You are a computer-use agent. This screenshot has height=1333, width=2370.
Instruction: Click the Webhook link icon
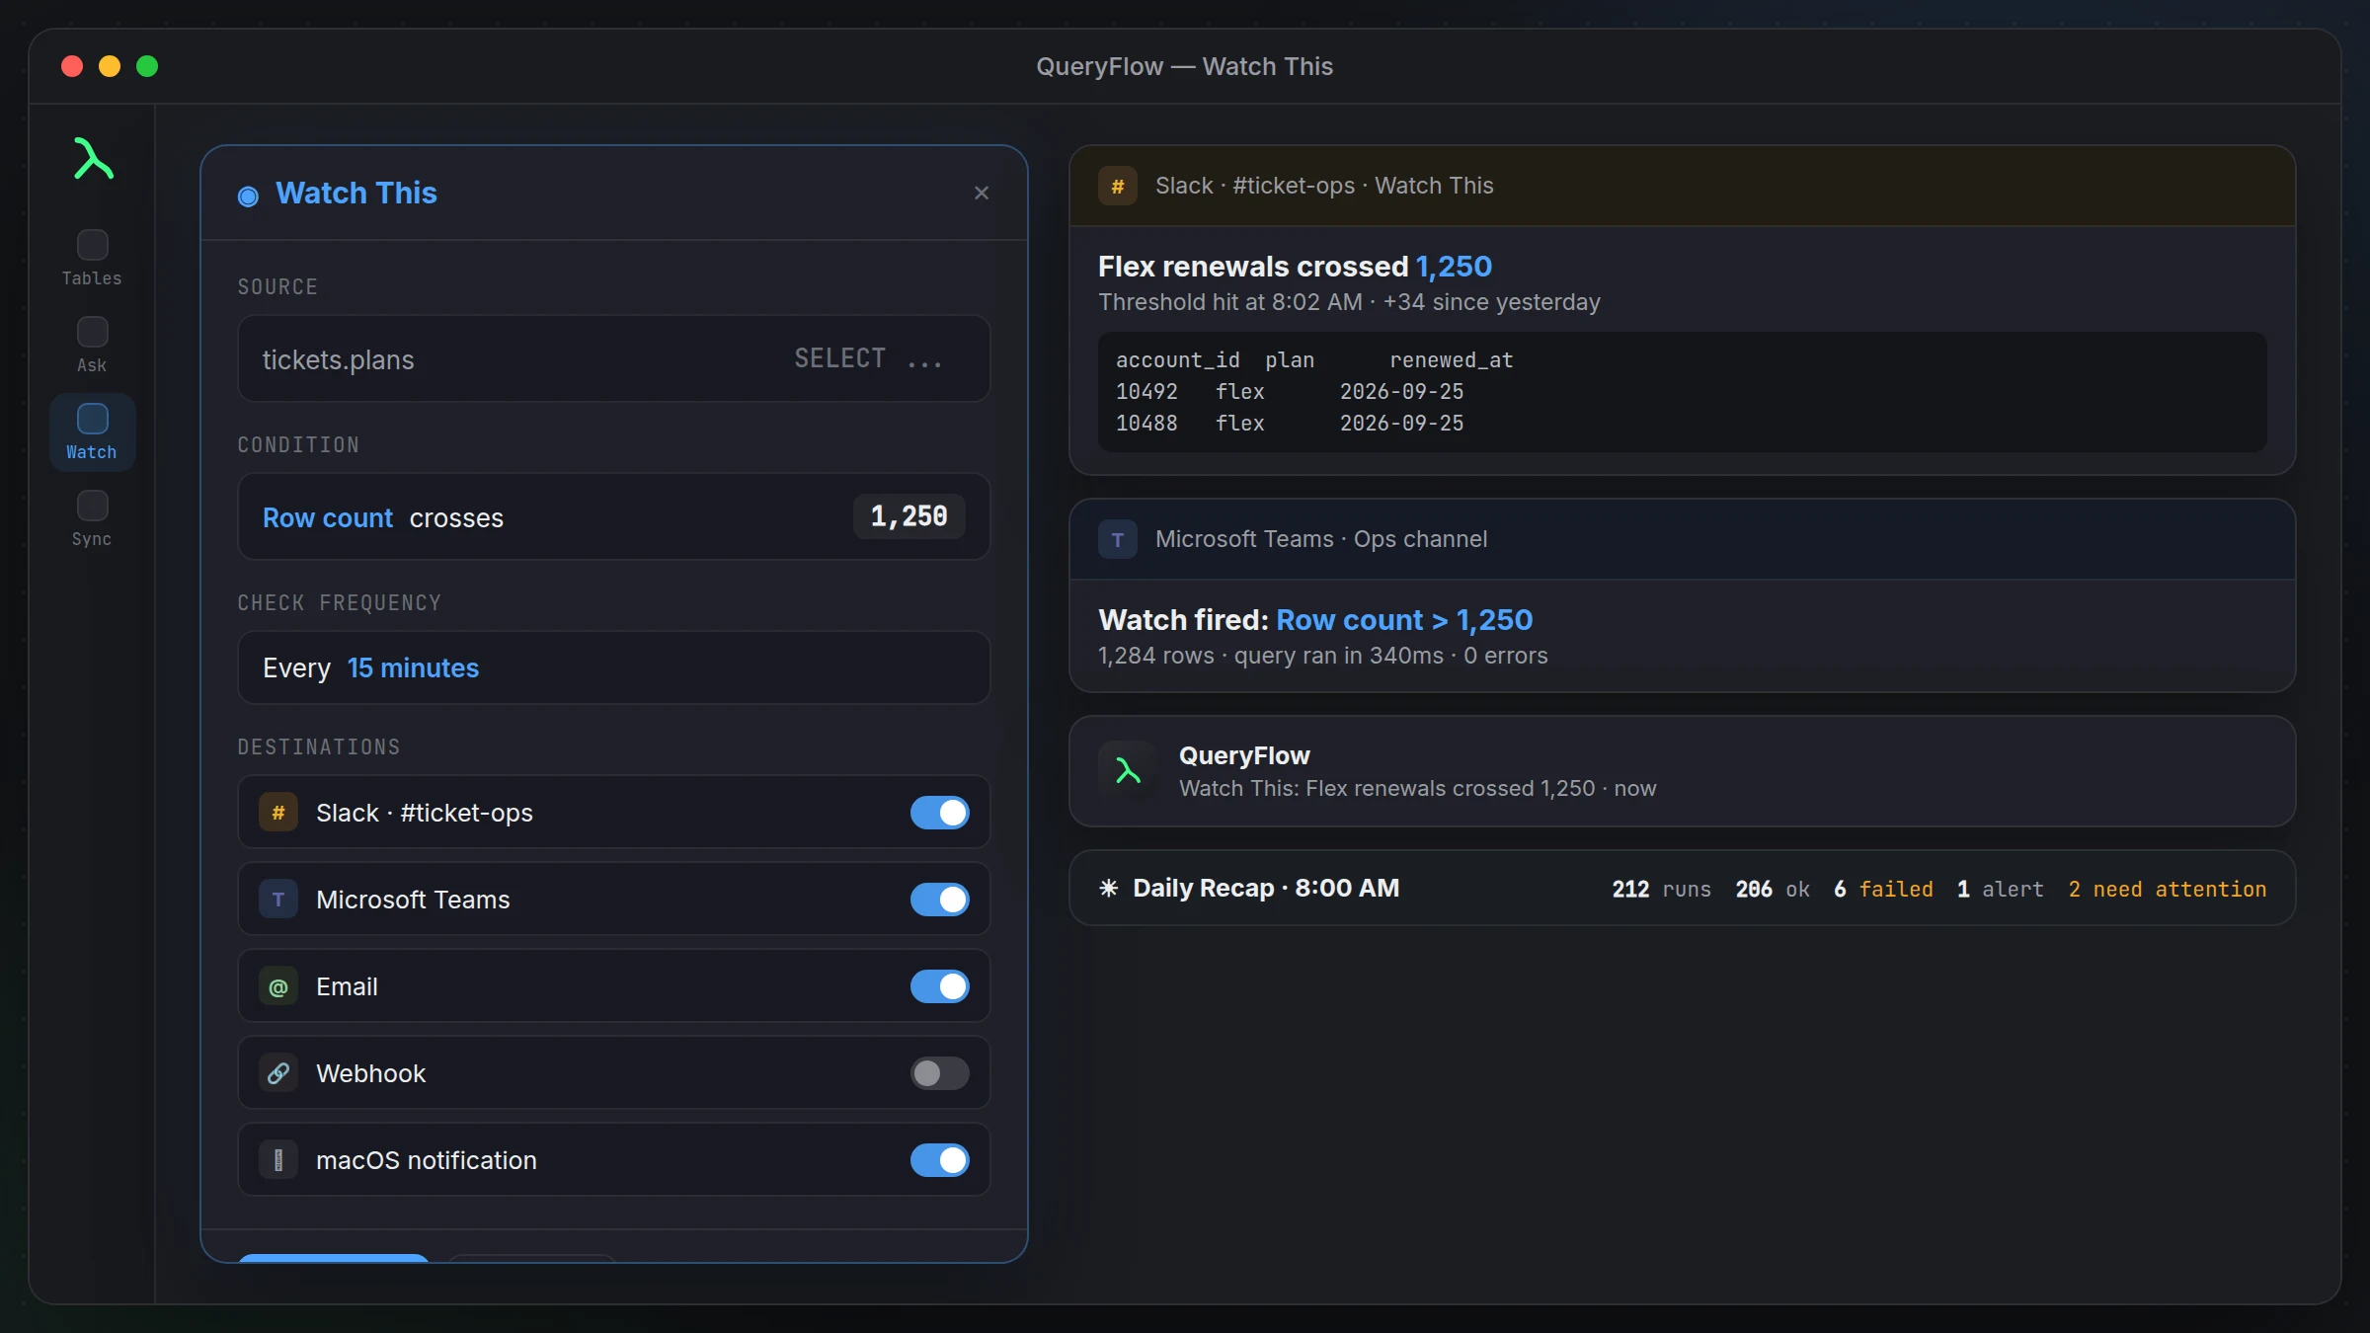coord(278,1073)
